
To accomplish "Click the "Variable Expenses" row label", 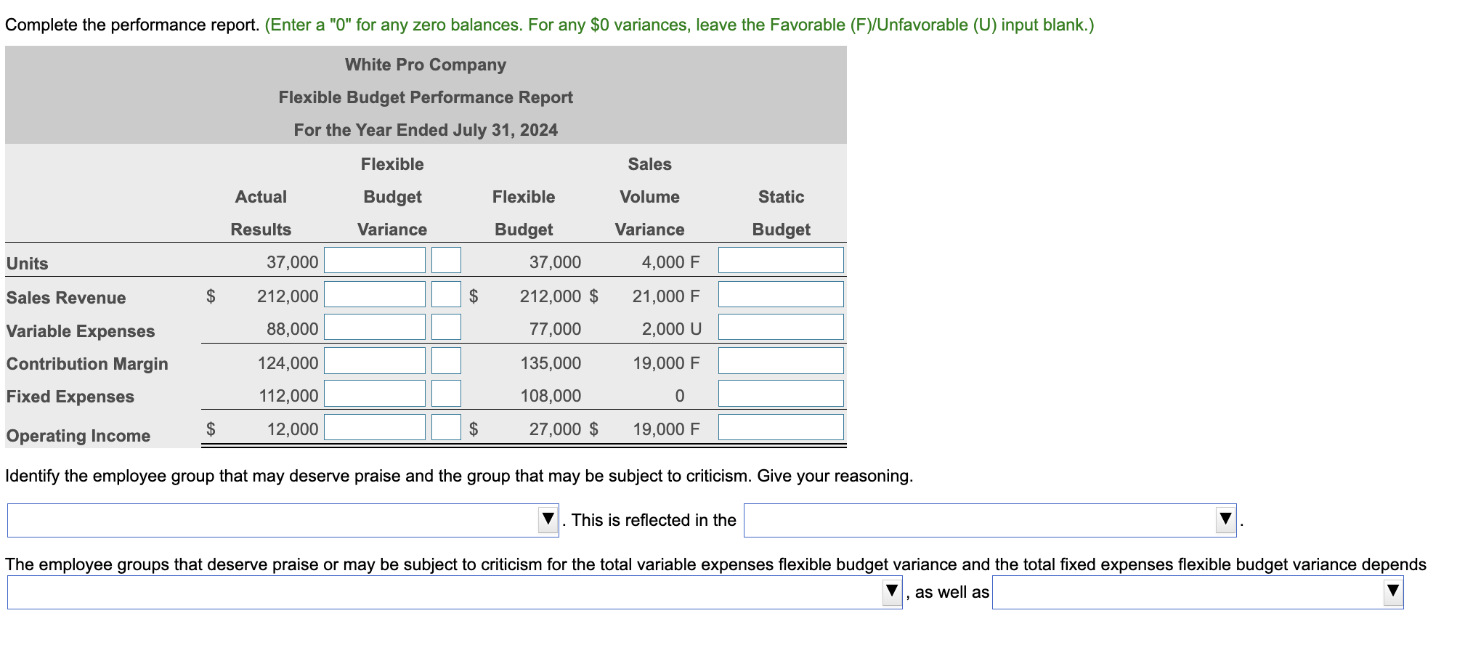I will click(81, 331).
